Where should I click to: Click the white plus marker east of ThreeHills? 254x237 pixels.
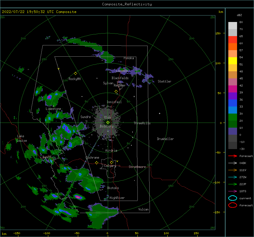point(159,113)
